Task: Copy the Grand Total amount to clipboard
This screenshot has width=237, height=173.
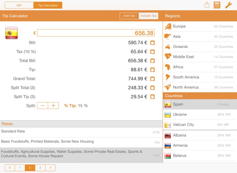Action: click(152, 79)
